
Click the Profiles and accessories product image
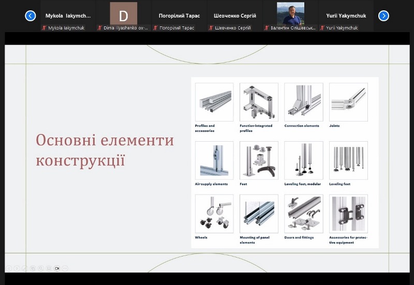coord(214,102)
